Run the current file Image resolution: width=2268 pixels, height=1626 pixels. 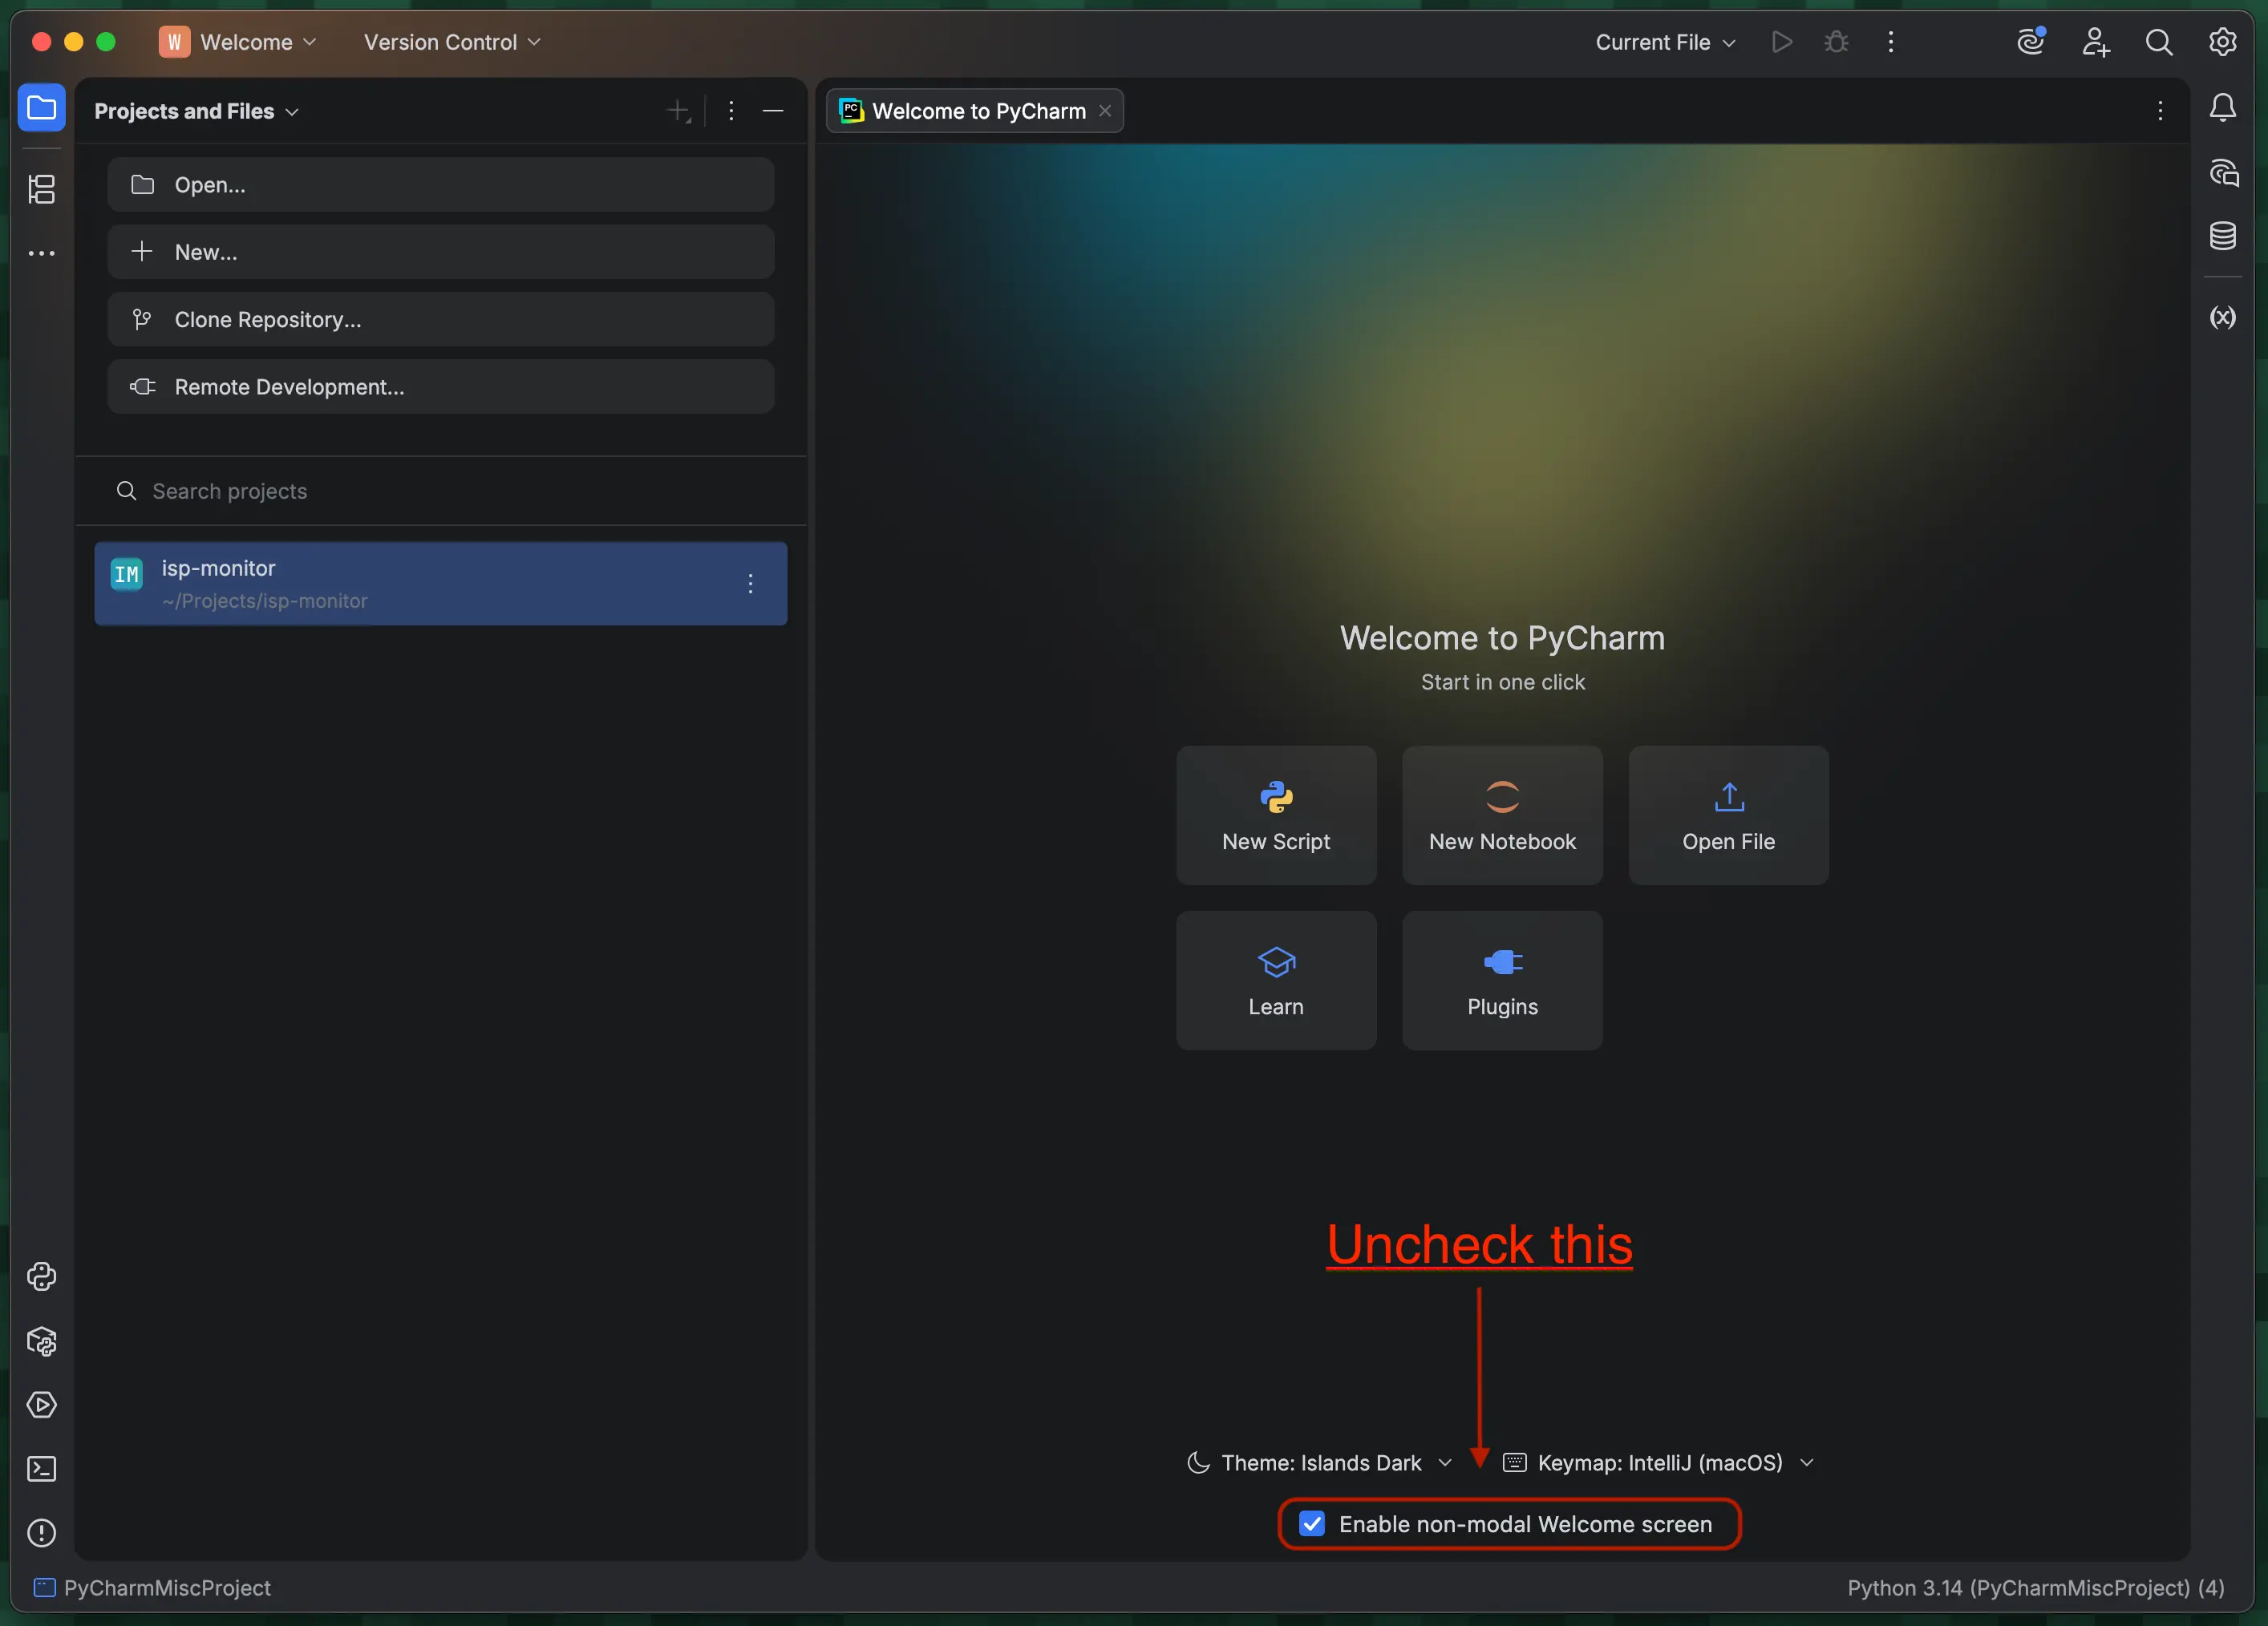tap(1782, 42)
